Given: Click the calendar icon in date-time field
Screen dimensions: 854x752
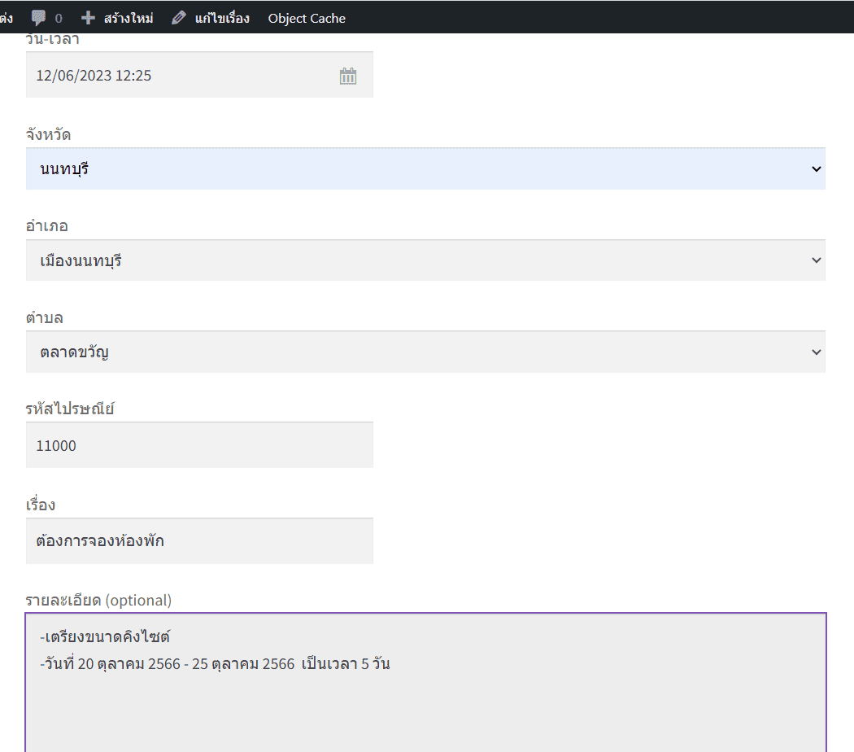Looking at the screenshot, I should pyautogui.click(x=348, y=76).
